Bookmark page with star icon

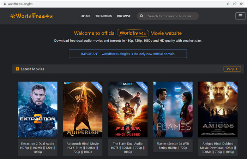241,4
